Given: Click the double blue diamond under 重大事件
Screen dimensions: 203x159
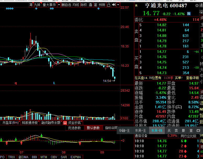Looking at the screenshot, I should (52, 9).
